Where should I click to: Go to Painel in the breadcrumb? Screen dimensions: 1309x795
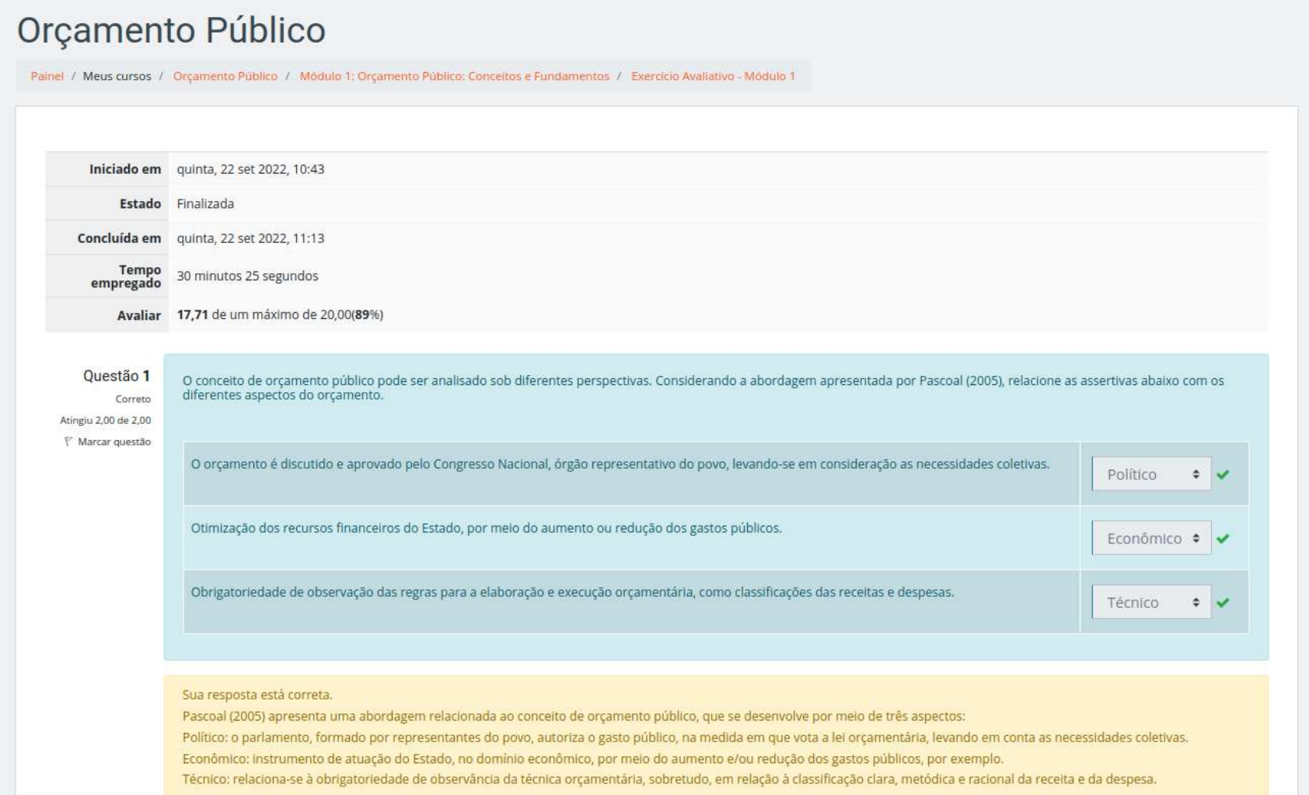pos(47,76)
